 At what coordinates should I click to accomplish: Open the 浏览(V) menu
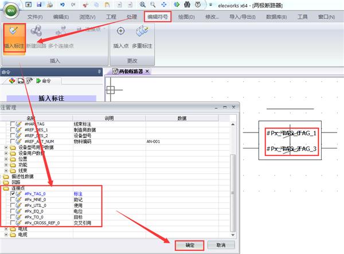pyautogui.click(x=87, y=17)
